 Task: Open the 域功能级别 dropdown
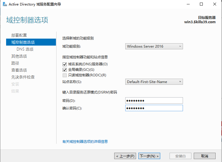154,46
